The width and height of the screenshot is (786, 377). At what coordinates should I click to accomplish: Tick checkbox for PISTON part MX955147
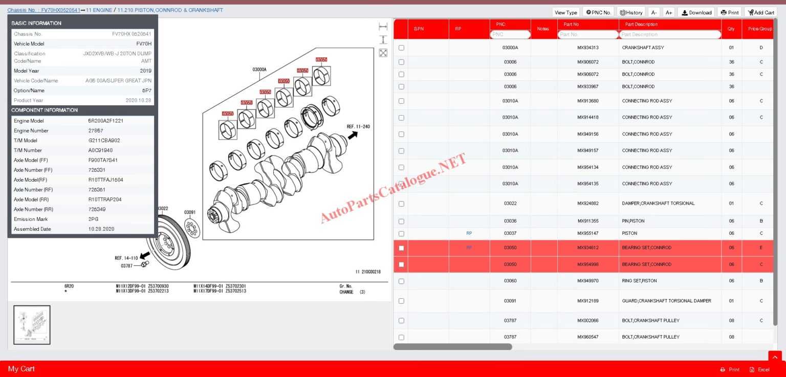401,233
